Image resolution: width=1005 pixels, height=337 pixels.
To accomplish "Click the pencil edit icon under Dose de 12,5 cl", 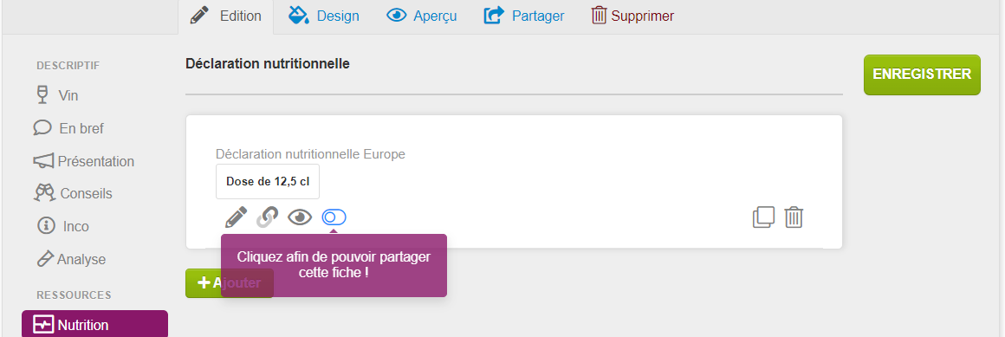I will pyautogui.click(x=236, y=217).
